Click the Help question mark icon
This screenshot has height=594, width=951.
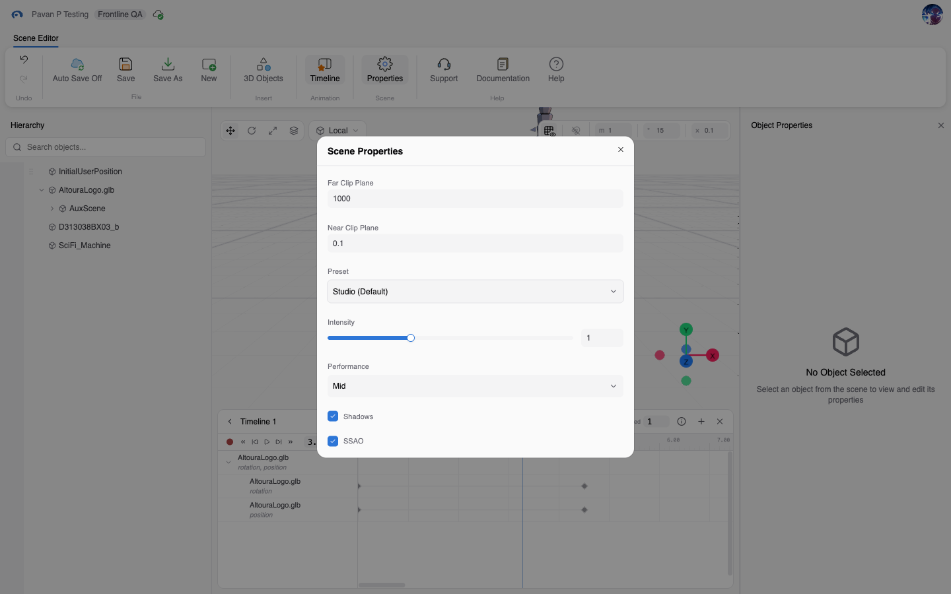[556, 64]
